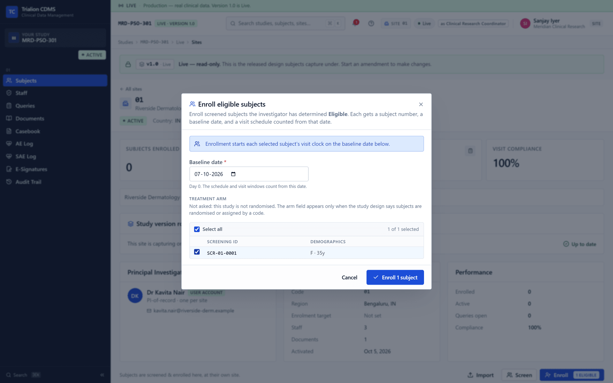Click the clipboard icon in stats card
The width and height of the screenshot is (613, 383).
point(470,151)
